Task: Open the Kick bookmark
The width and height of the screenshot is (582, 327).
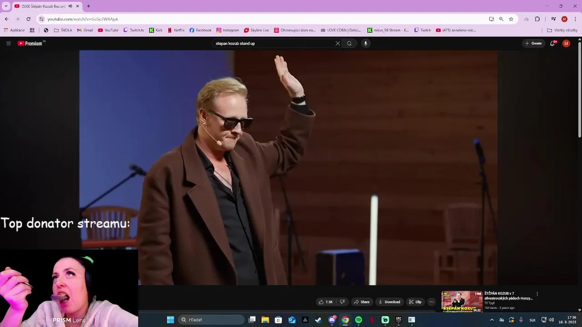Action: pos(156,30)
